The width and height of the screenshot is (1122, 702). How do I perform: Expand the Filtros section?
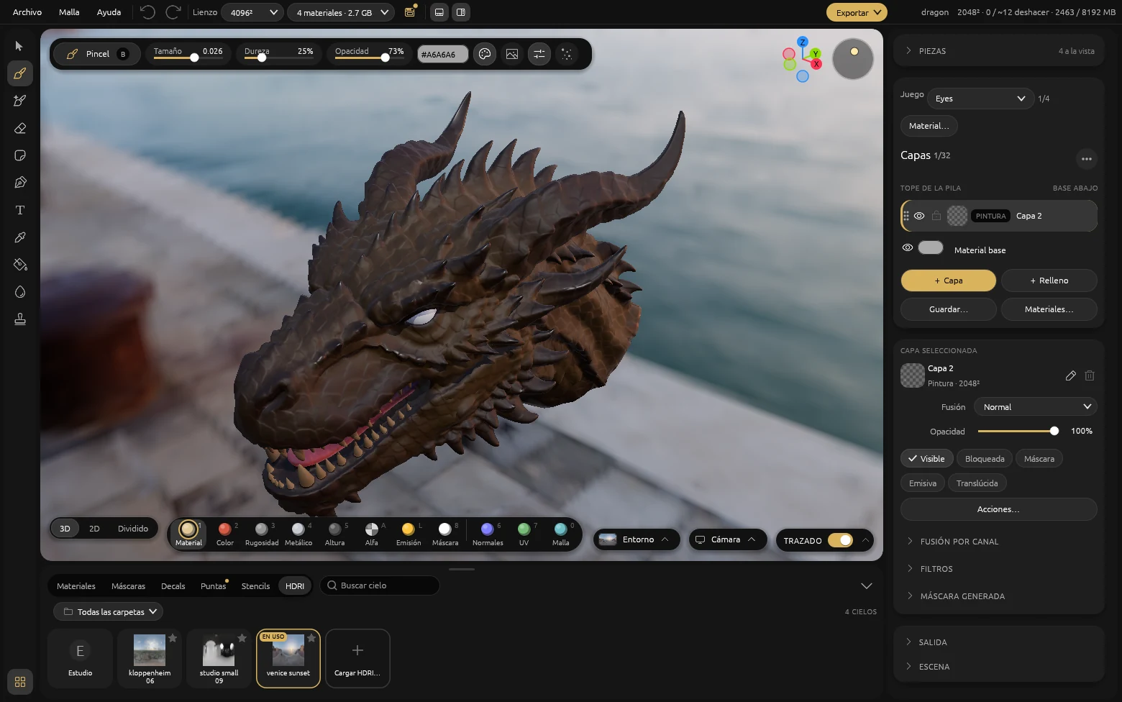[x=999, y=569]
